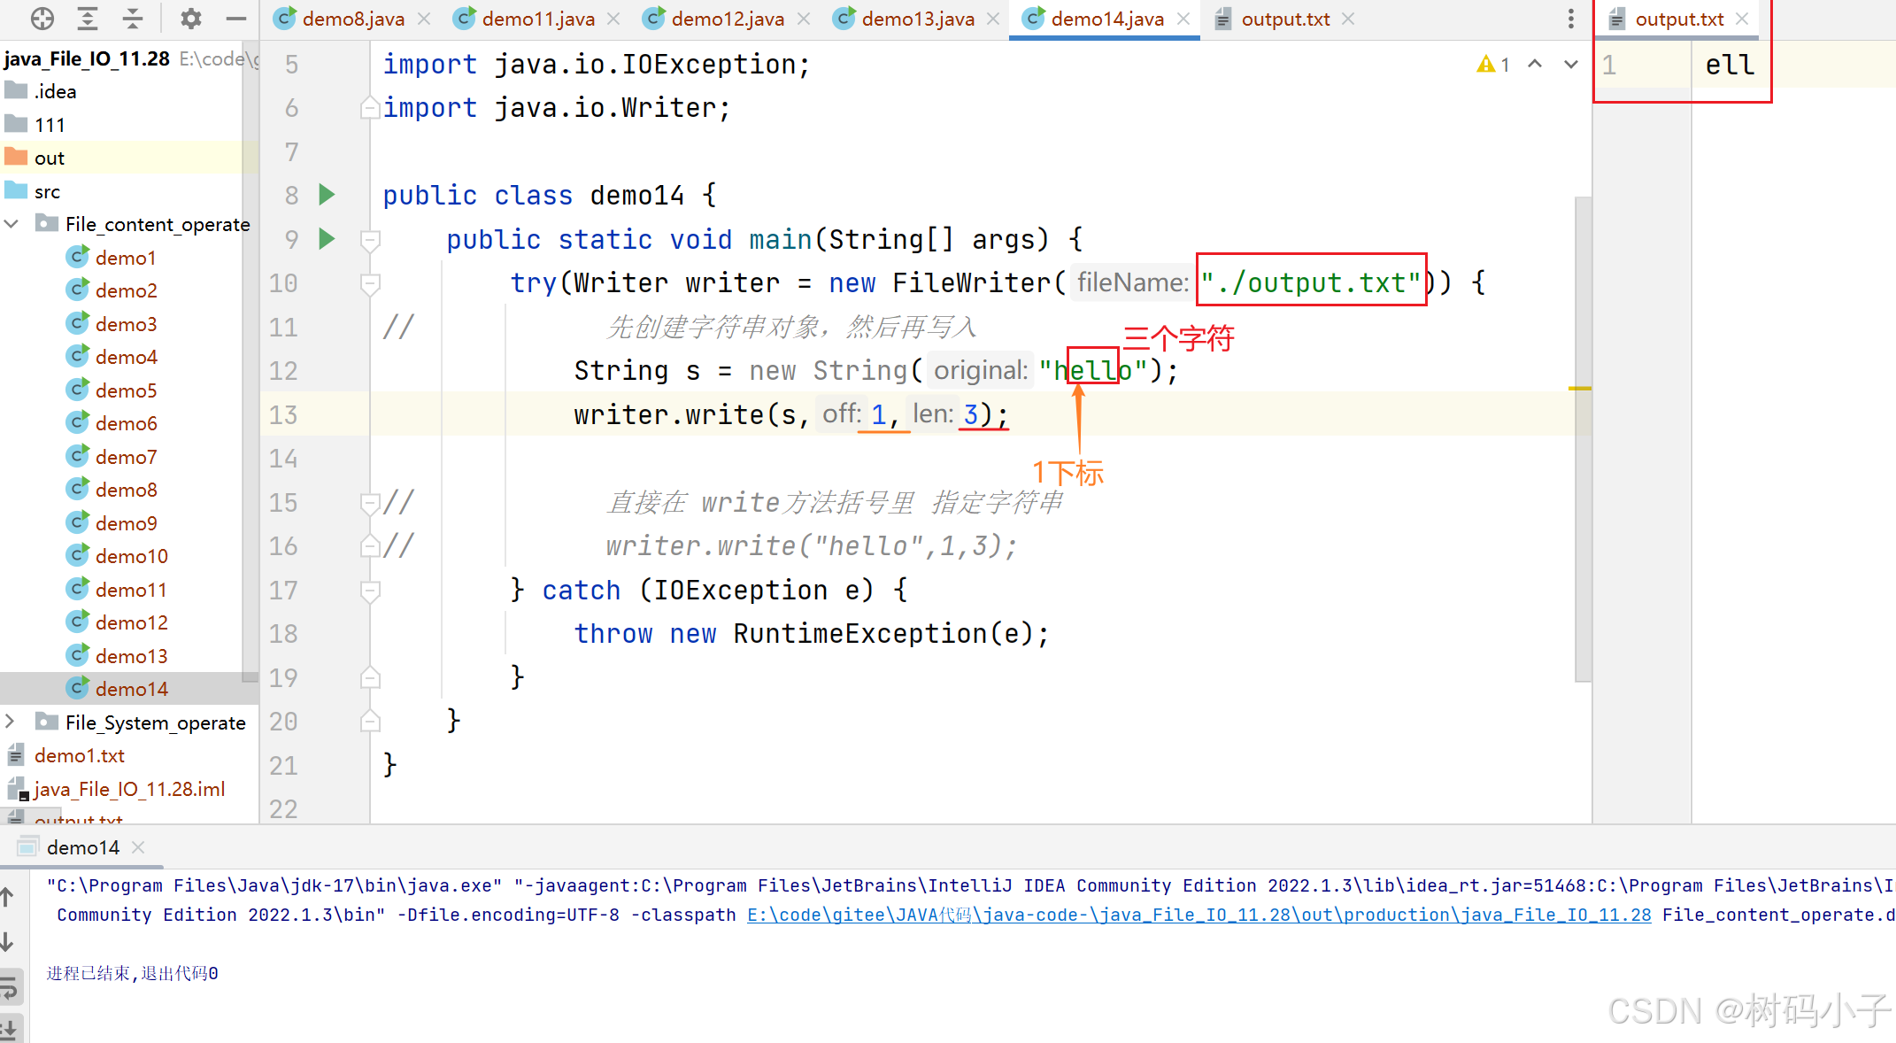Expand the File_System_operate folder
Screen dimensions: 1896x1043
click(x=11, y=722)
